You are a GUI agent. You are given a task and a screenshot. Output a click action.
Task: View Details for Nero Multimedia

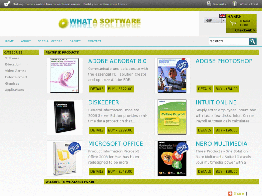pos(205,172)
